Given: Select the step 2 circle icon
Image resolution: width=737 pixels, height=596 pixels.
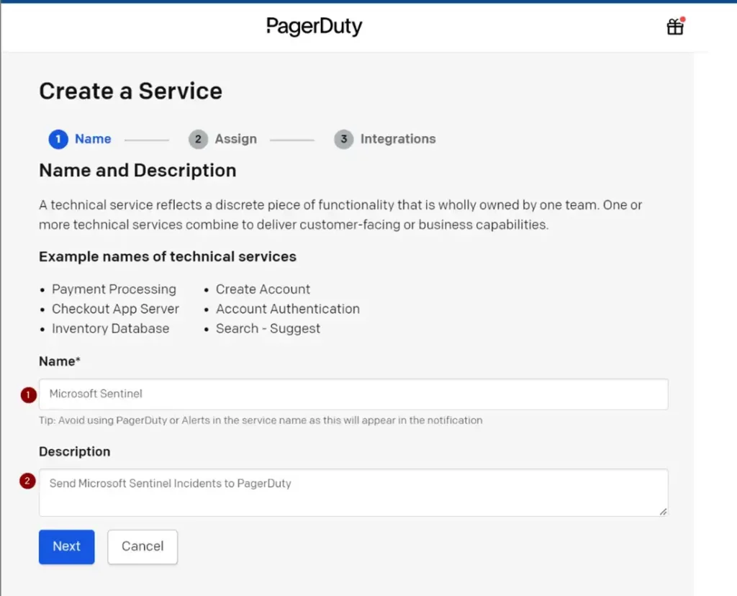Looking at the screenshot, I should (198, 139).
